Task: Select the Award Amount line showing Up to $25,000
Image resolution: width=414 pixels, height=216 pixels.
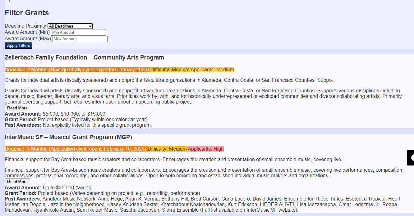Action: click(47, 187)
